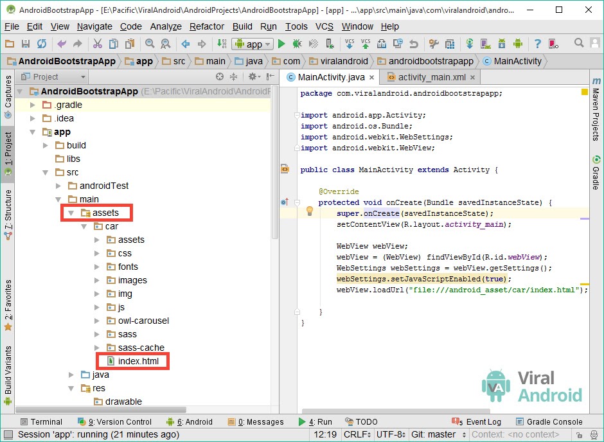Viewport: 604px width, 442px height.
Task: Toggle the Structure tool window on the left edge
Action: 8,215
